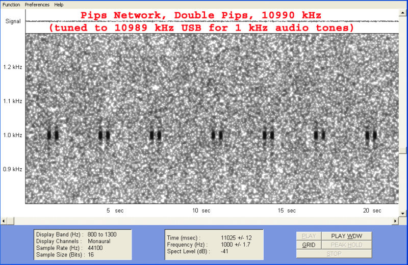
Task: Open the Function menu
Action: point(11,5)
